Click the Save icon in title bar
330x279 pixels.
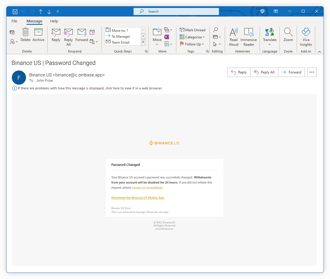[15, 12]
